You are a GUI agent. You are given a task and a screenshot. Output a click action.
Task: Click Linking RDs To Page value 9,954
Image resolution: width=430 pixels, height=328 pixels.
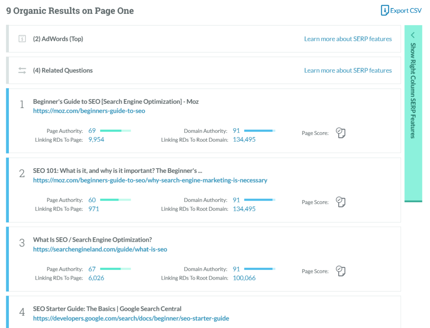96,140
